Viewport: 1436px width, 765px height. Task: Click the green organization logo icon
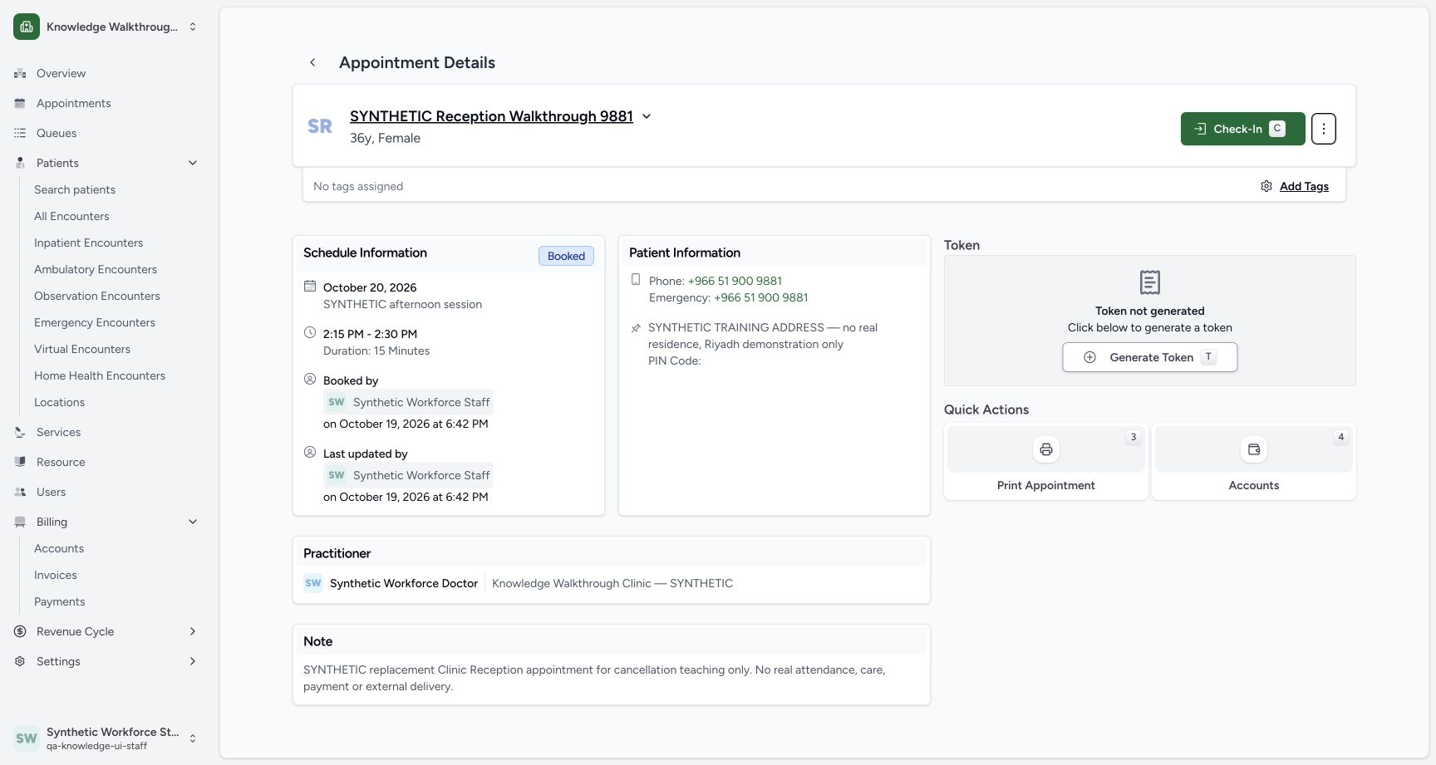[27, 27]
